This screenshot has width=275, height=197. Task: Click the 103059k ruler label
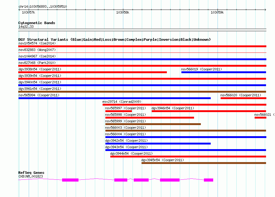(217, 12)
